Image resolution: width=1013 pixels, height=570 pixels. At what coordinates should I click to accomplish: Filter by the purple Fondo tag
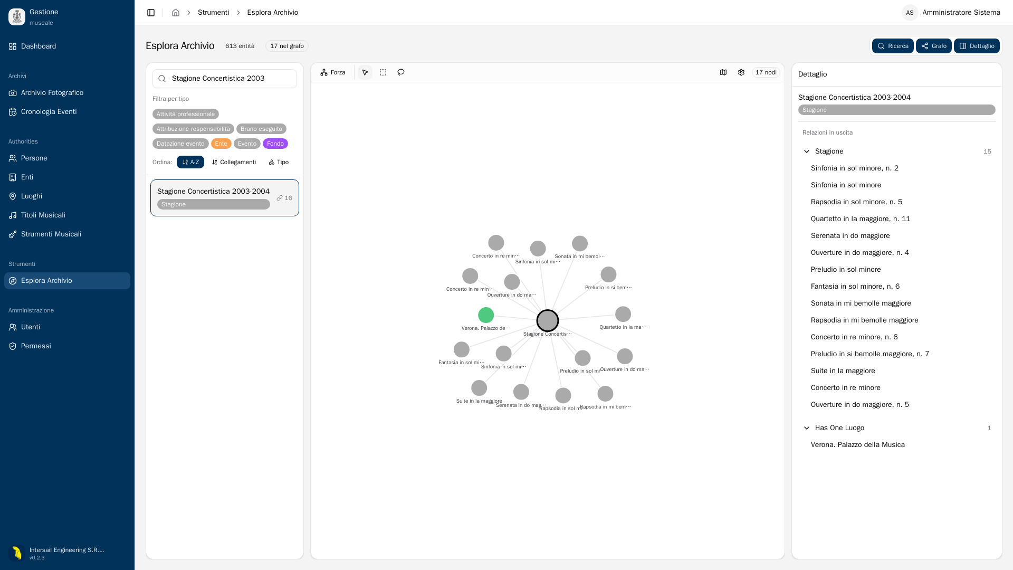pos(275,144)
